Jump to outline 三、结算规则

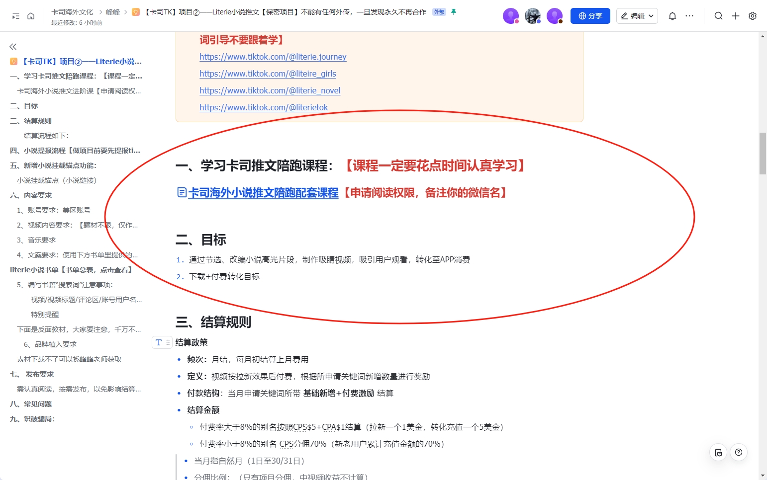tap(31, 121)
